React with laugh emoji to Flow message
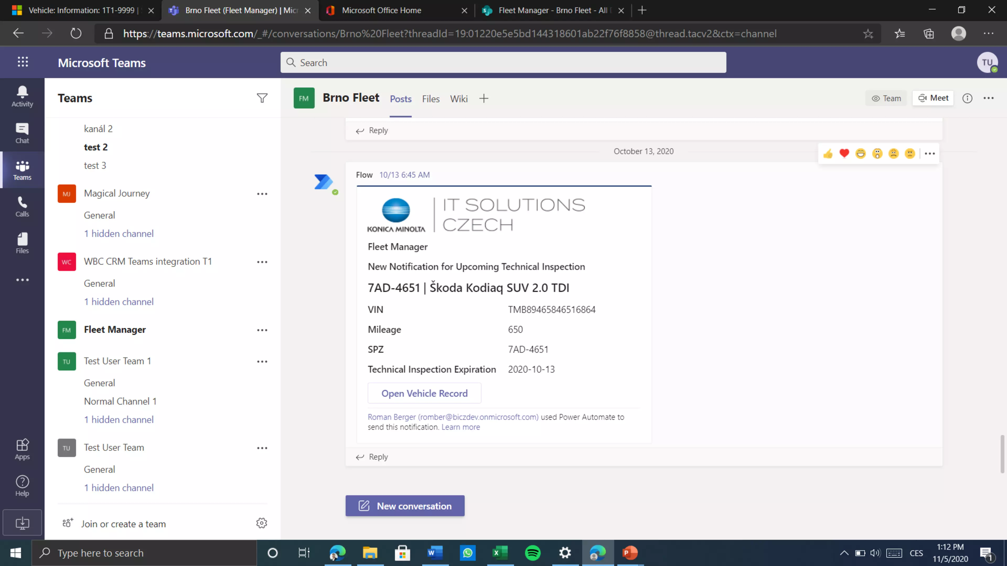The image size is (1007, 566). coord(861,154)
